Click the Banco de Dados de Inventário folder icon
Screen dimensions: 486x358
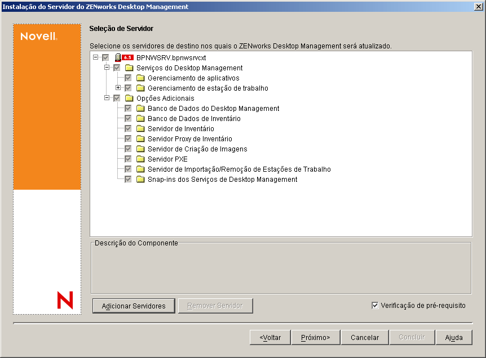click(x=141, y=118)
